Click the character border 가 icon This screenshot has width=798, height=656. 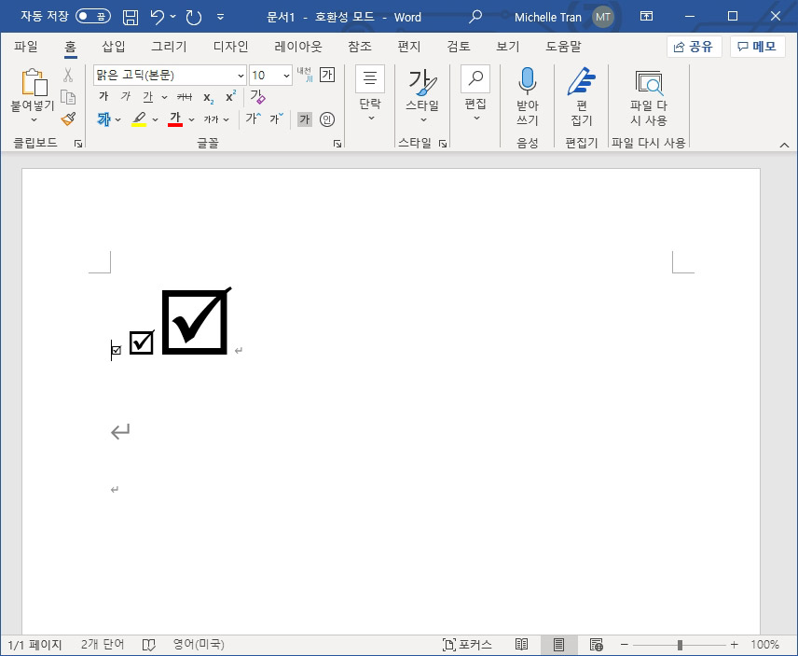pos(327,75)
